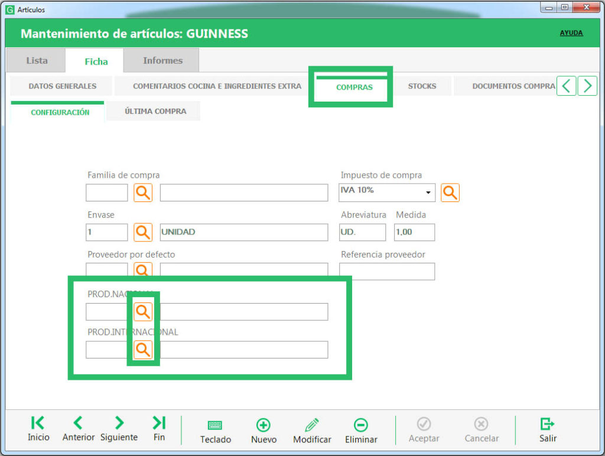The height and width of the screenshot is (456, 605).
Task: Click the PROD.NACIONAL description field
Action: (x=244, y=312)
